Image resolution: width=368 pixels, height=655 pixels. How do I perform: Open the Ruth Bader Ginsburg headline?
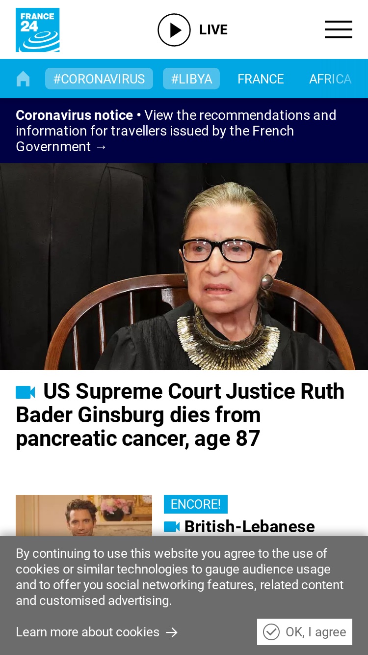point(180,415)
